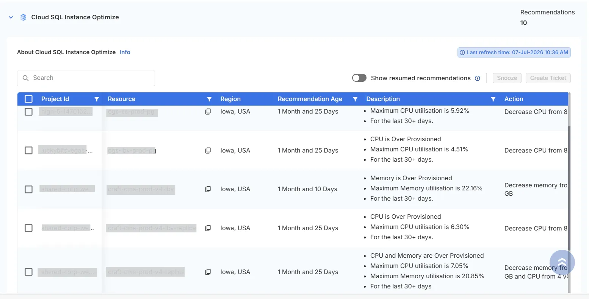Click info icon next to resumed recommendations

click(478, 78)
